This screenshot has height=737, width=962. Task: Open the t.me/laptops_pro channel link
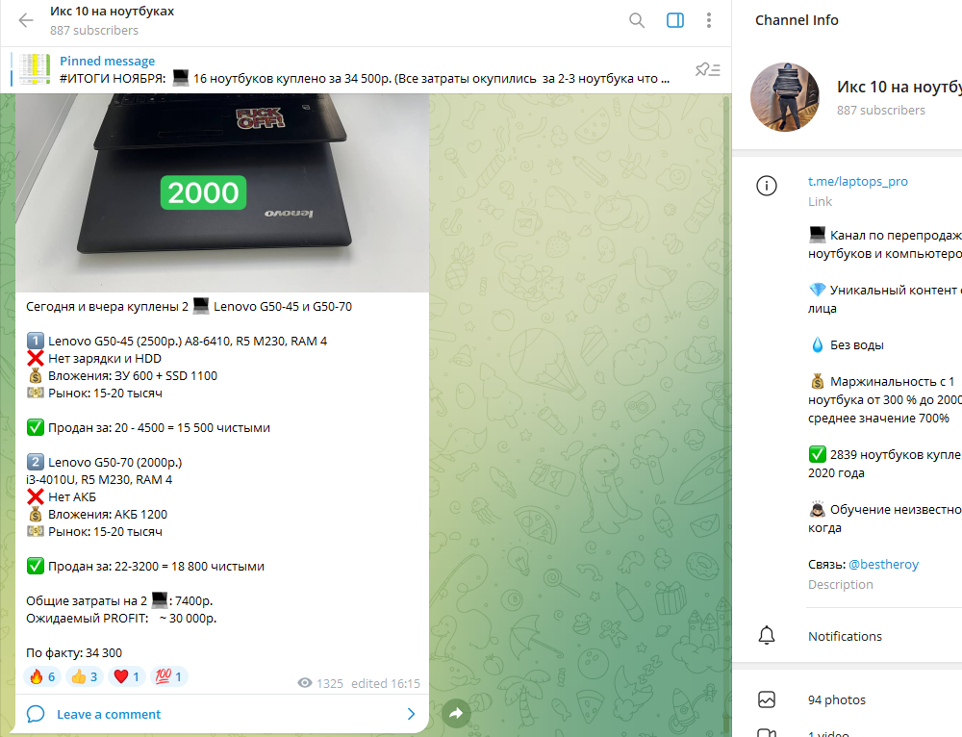pos(857,181)
